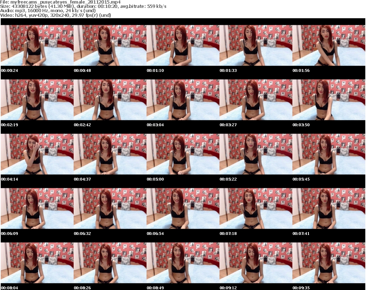The width and height of the screenshot is (366, 290).
Task: Select the bottom row label 00:09:12
Action: (228, 287)
